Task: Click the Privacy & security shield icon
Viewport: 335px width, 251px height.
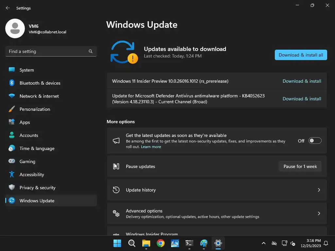Action: tap(12, 187)
